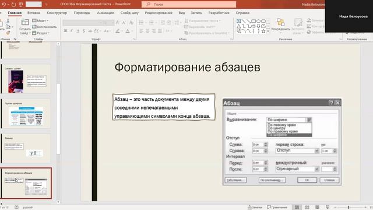Open the Конструктор ribbon tab

(x=57, y=13)
